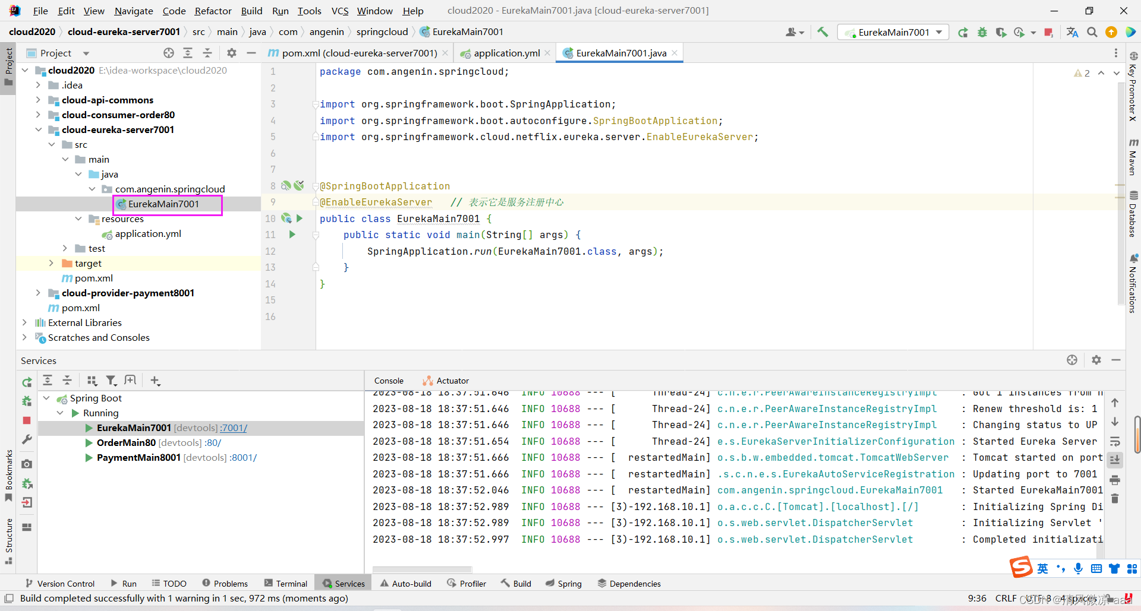Open Terminal tool window button
The image size is (1141, 611).
(x=286, y=584)
